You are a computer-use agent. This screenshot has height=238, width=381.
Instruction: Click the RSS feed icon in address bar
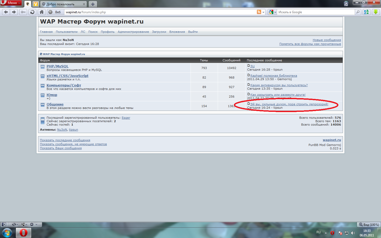pos(259,12)
